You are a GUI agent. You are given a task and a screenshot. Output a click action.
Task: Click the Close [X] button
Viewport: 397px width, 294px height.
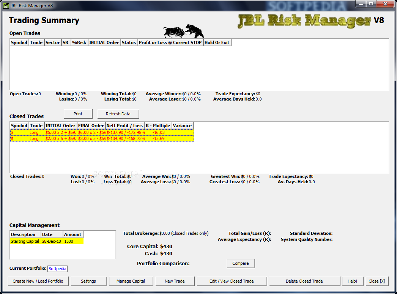[377, 281]
